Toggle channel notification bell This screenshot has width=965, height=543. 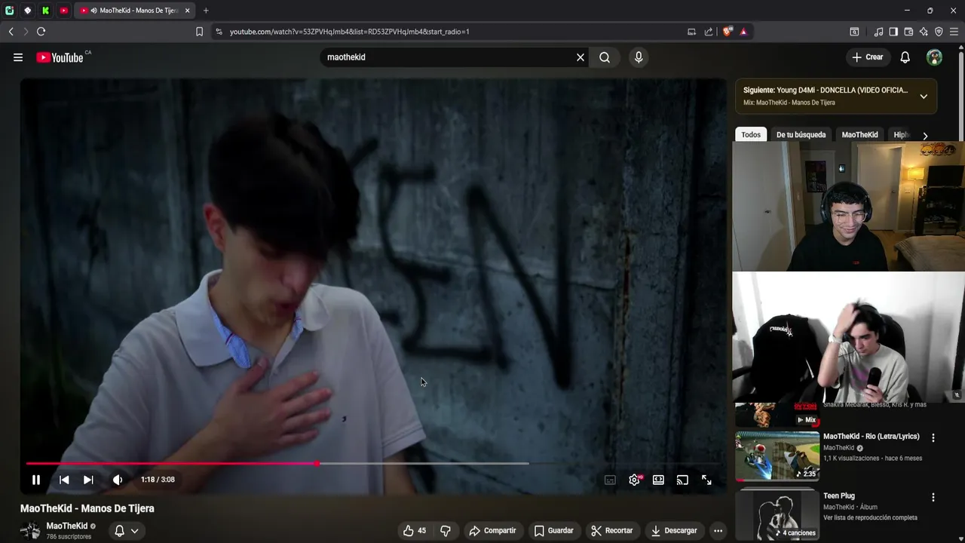point(119,531)
